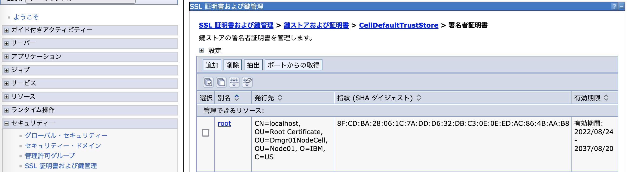Image resolution: width=627 pixels, height=172 pixels.
Task: Click 鍵ストアの署名者証明書を管理します description
Action: click(256, 38)
